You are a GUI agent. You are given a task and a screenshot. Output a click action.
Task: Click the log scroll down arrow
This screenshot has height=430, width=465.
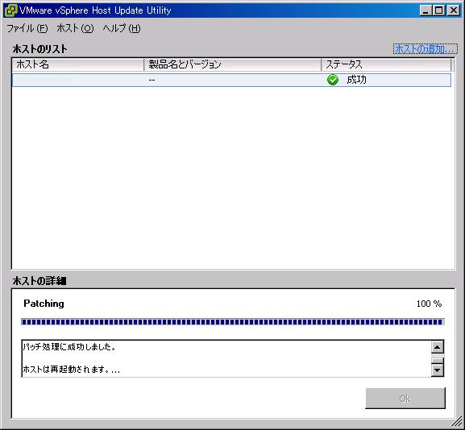pyautogui.click(x=438, y=370)
